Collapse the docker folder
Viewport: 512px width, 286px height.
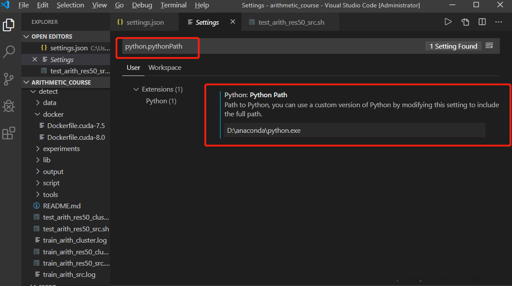pos(53,115)
